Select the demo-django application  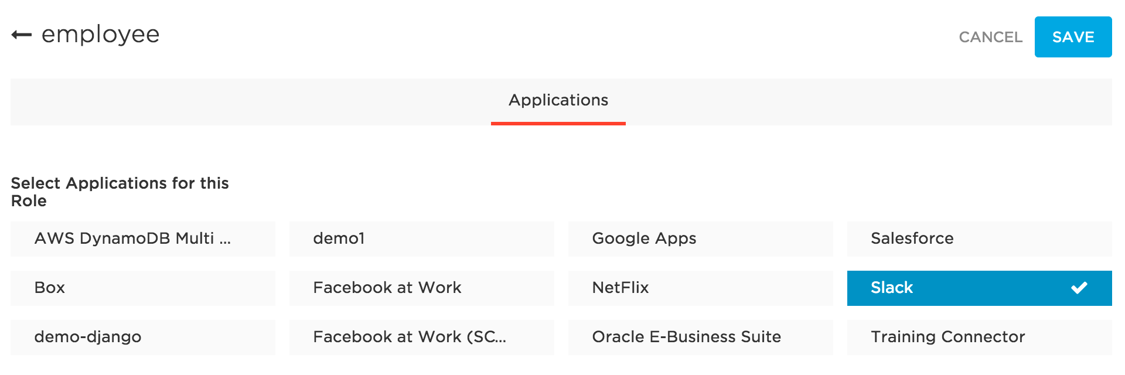(143, 337)
